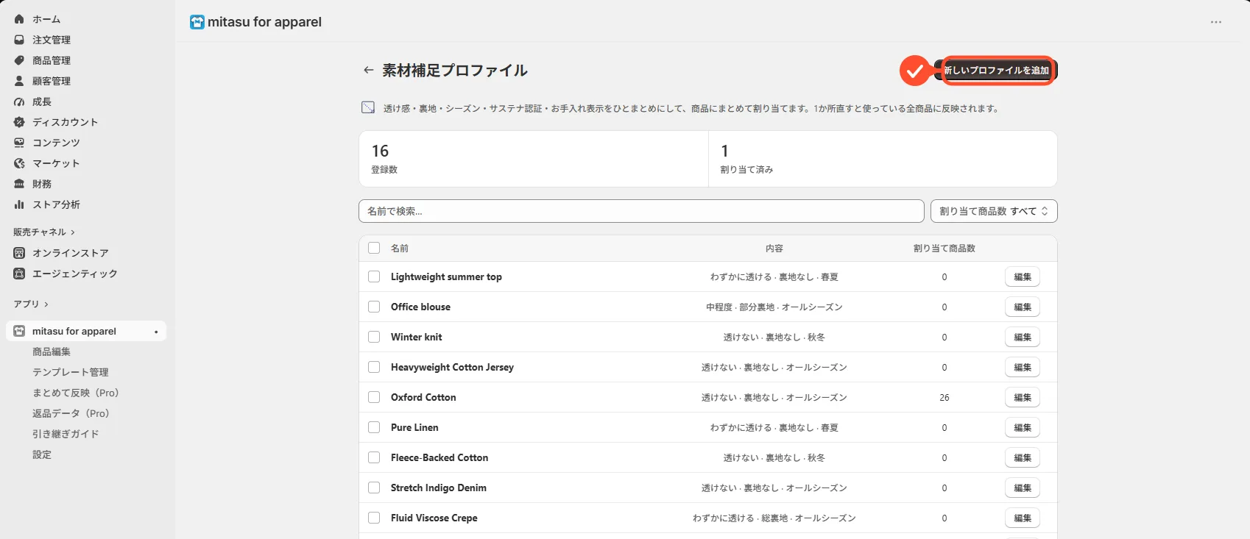
Task: Click the pin dot beside mitasu for apparel
Action: coord(156,332)
